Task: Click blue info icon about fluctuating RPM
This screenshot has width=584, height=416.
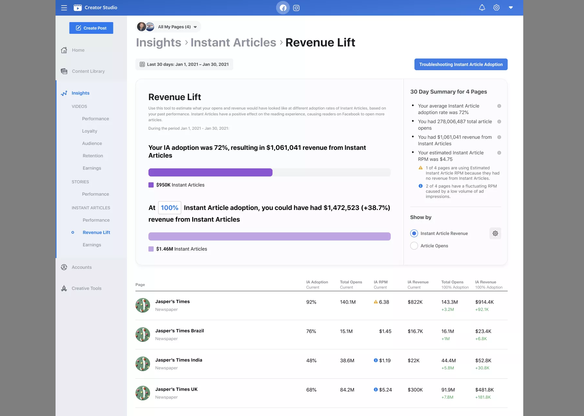Action: click(421, 186)
